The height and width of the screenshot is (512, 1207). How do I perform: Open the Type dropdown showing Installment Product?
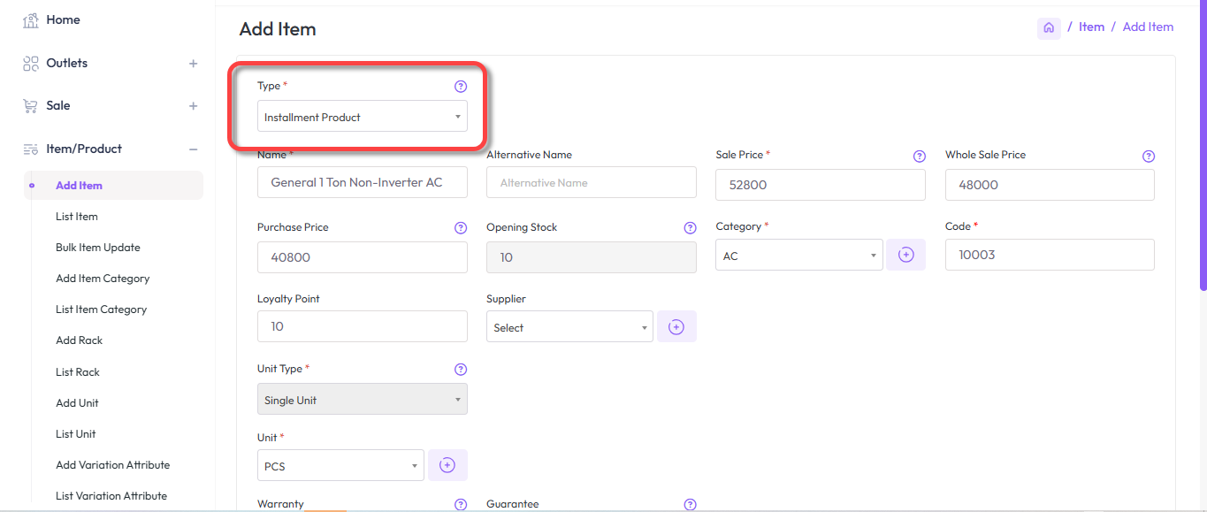362,117
